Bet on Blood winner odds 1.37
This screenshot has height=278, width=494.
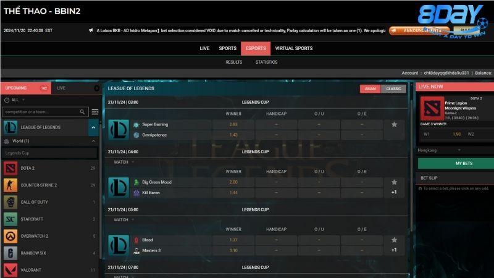point(233,240)
